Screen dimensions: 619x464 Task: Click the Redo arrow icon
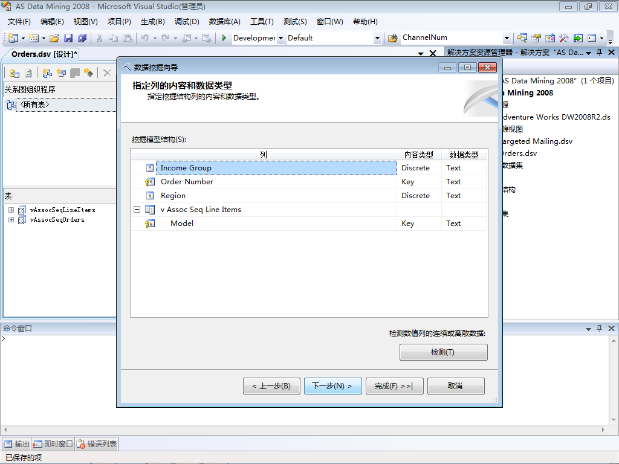(x=166, y=38)
